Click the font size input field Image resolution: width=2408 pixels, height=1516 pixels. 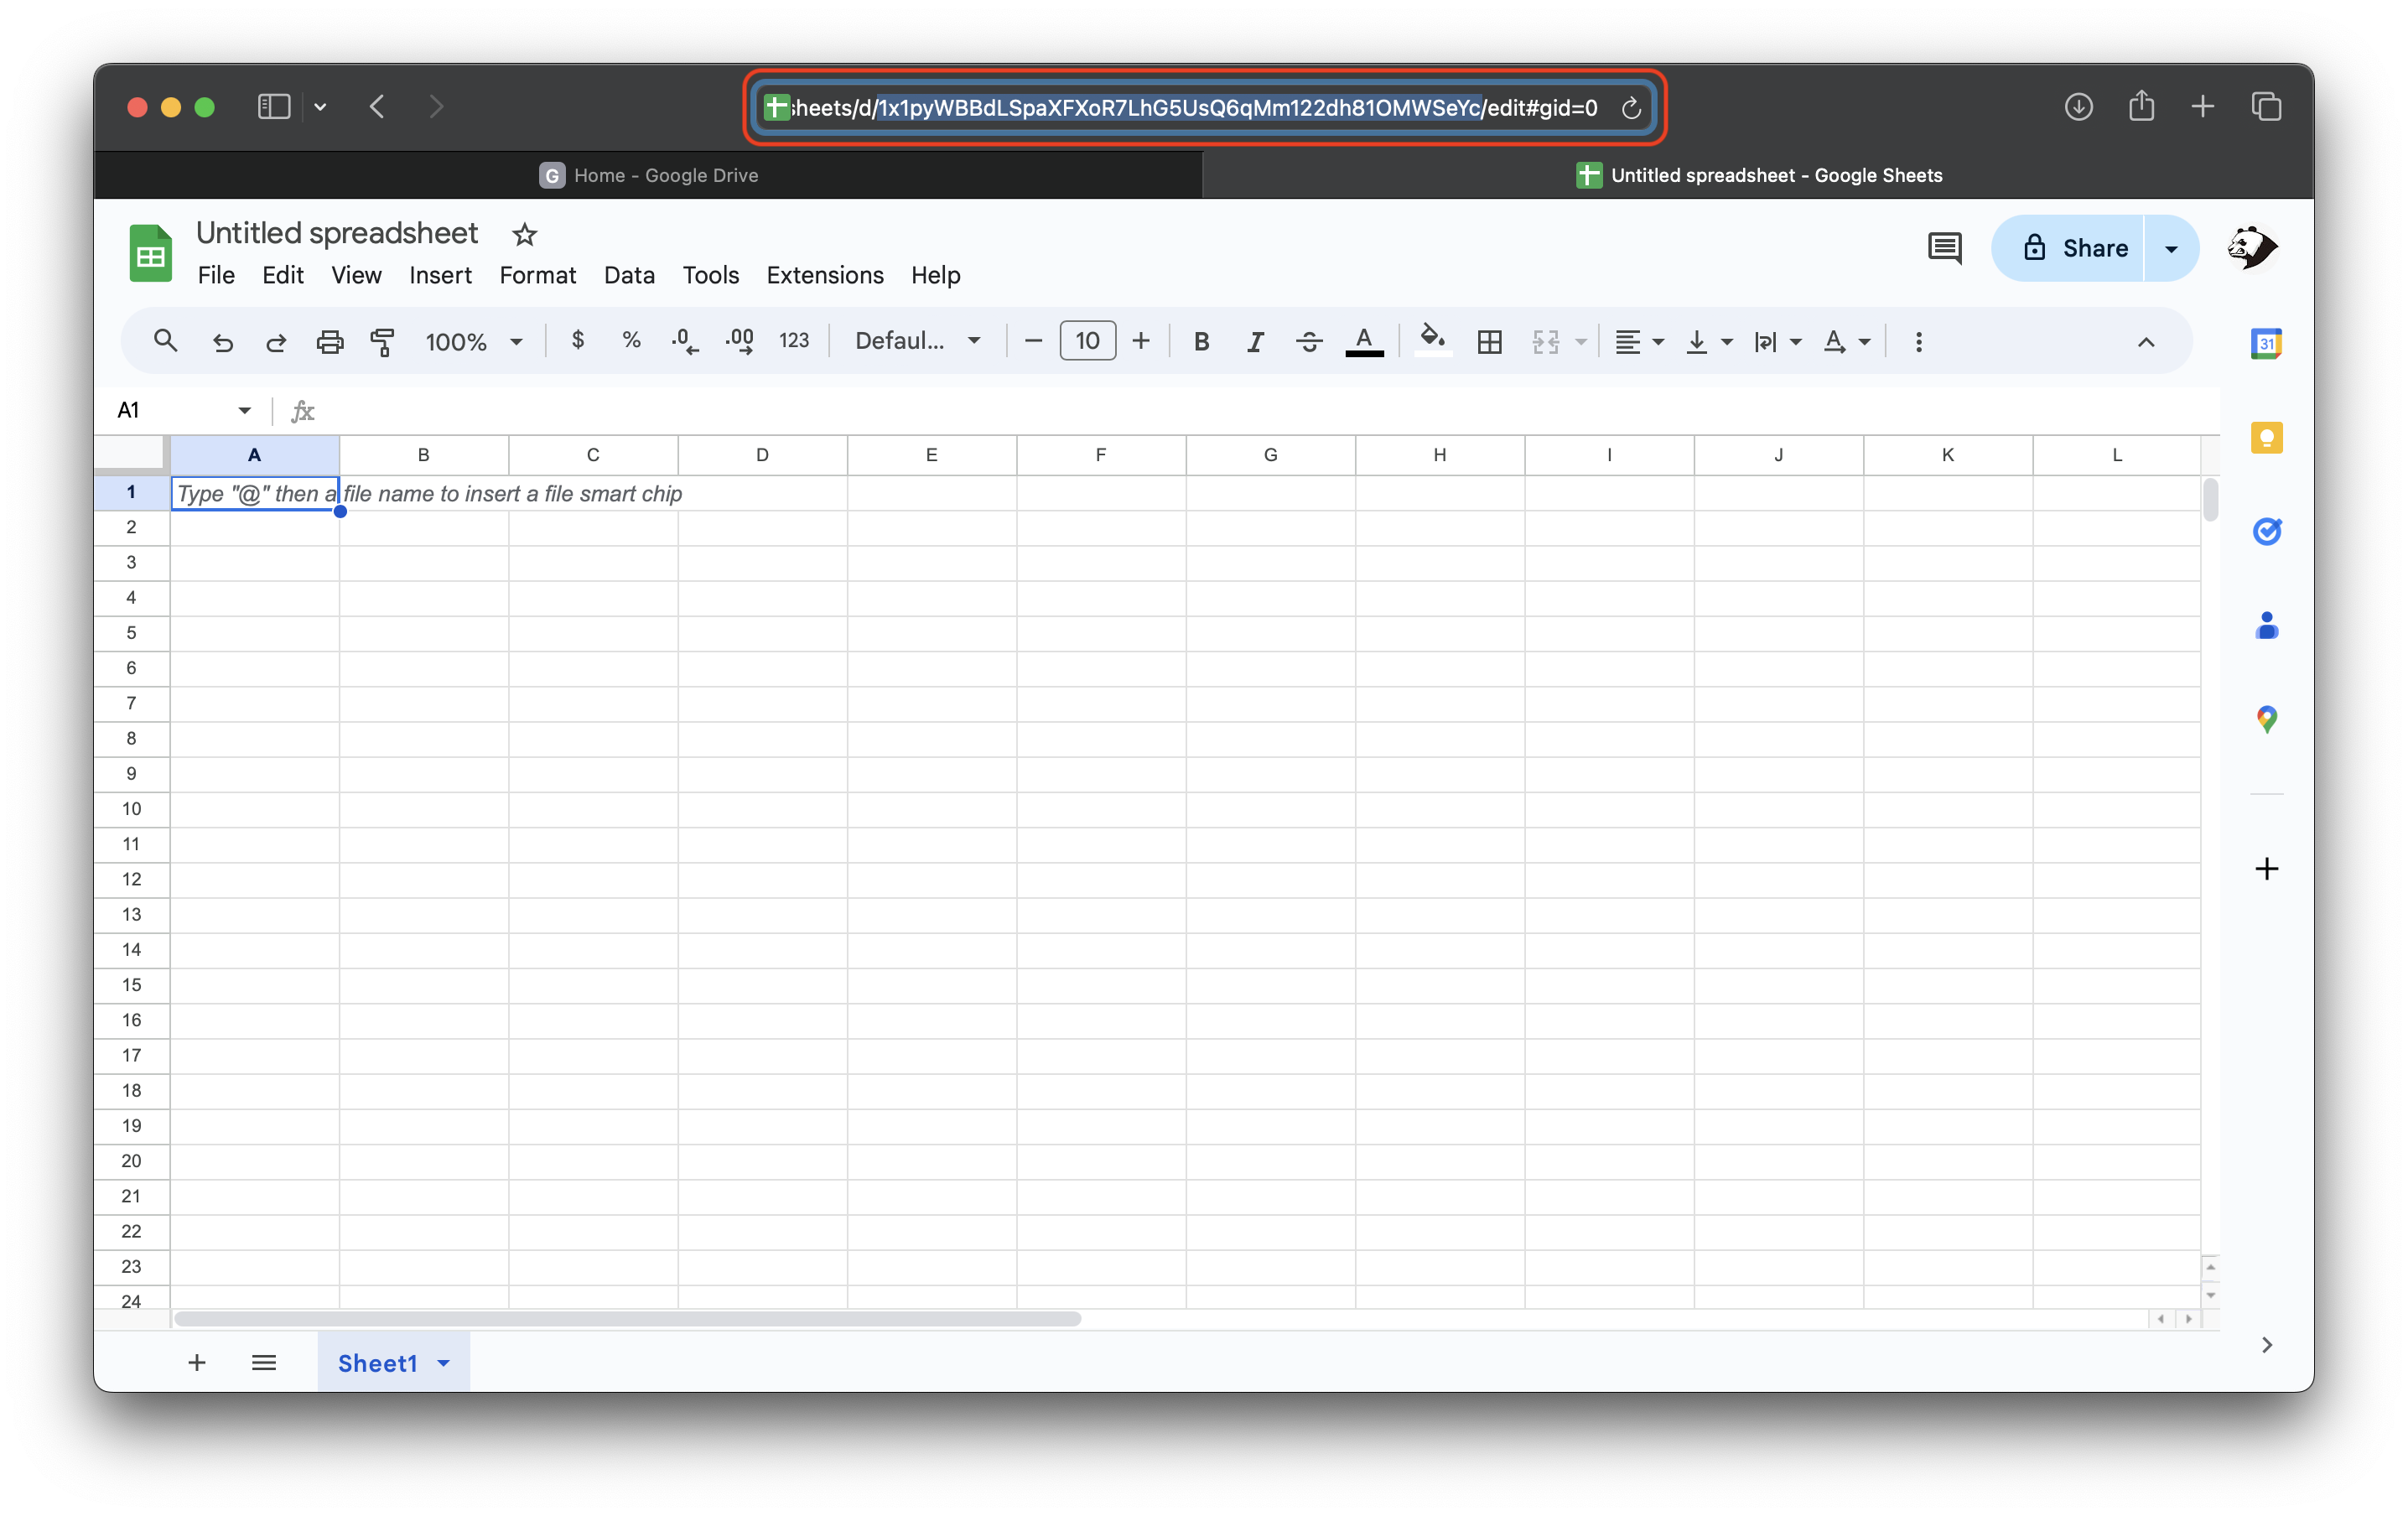pos(1087,342)
